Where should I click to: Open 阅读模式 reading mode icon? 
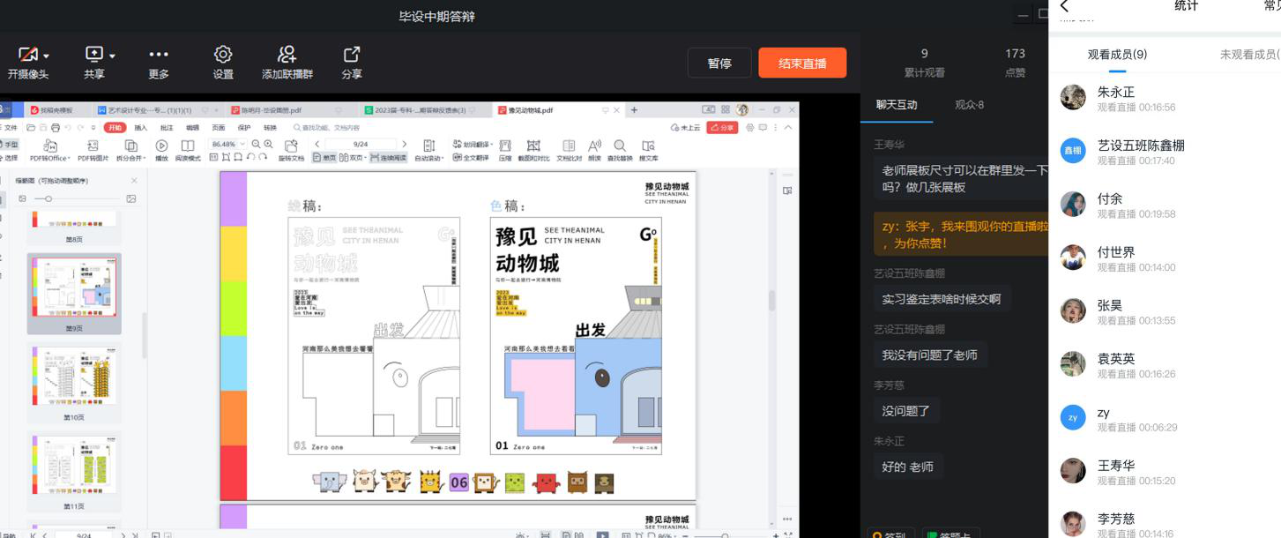[x=188, y=146]
